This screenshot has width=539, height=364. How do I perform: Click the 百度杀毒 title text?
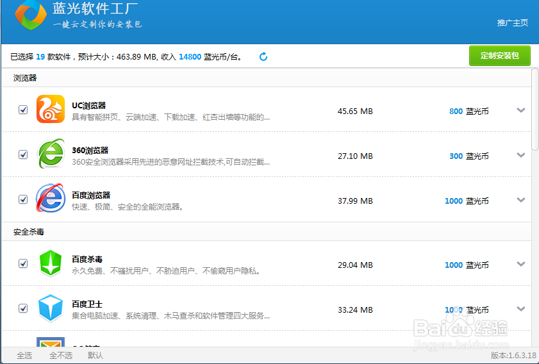pos(87,259)
